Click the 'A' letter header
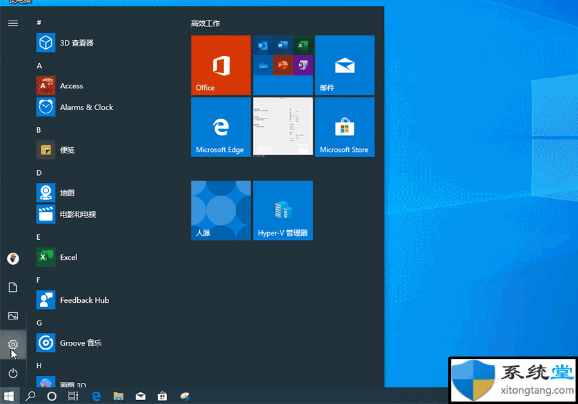Image resolution: width=578 pixels, height=404 pixels. 39,66
